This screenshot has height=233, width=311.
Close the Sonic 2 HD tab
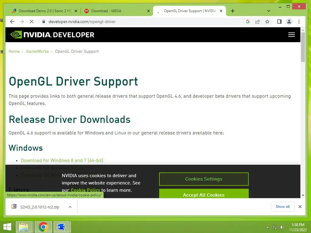click(76, 11)
